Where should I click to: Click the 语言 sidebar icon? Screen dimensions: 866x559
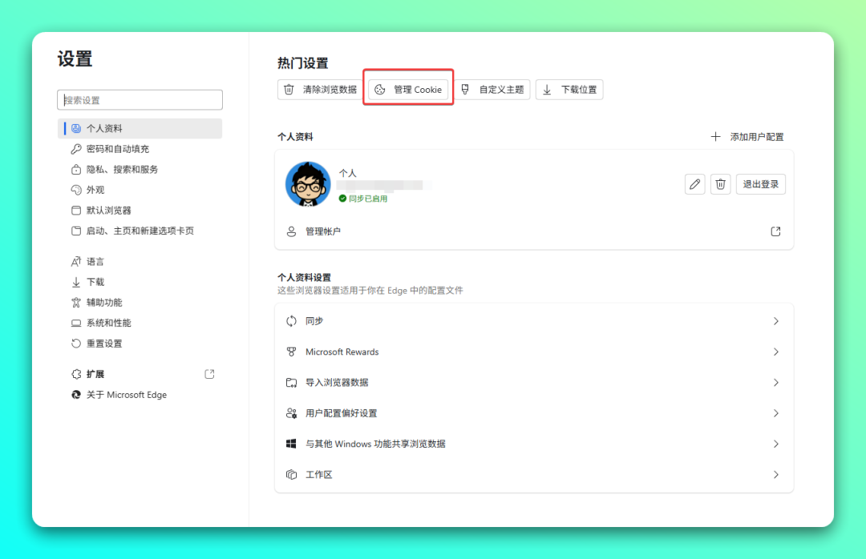[76, 262]
